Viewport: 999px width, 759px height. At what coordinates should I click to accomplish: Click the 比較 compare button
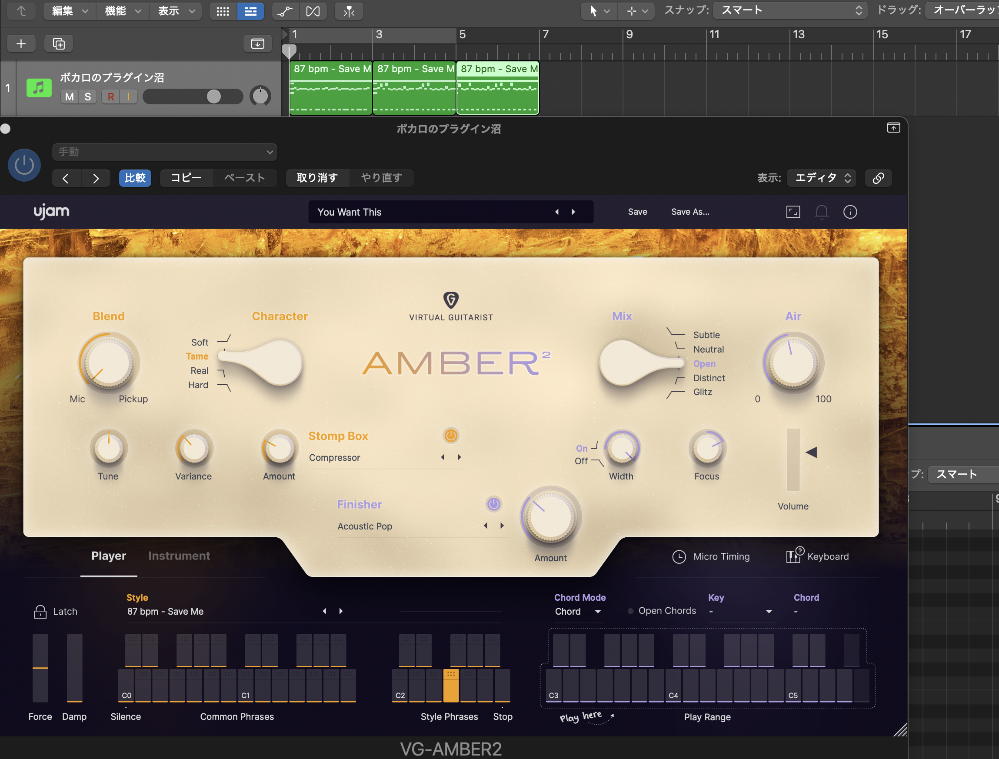point(135,178)
